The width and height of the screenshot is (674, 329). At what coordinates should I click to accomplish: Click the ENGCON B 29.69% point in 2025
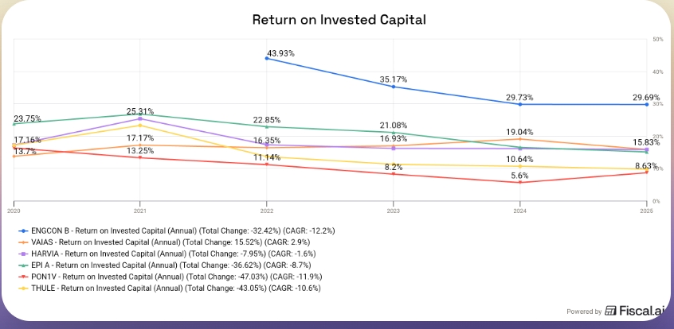coord(646,104)
